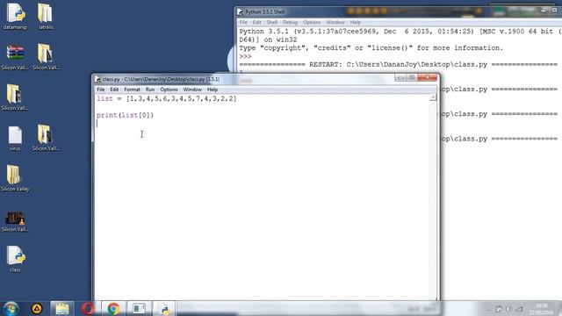Open Run menu in class.py editor
Viewport: 562px width, 316px height.
click(x=150, y=90)
